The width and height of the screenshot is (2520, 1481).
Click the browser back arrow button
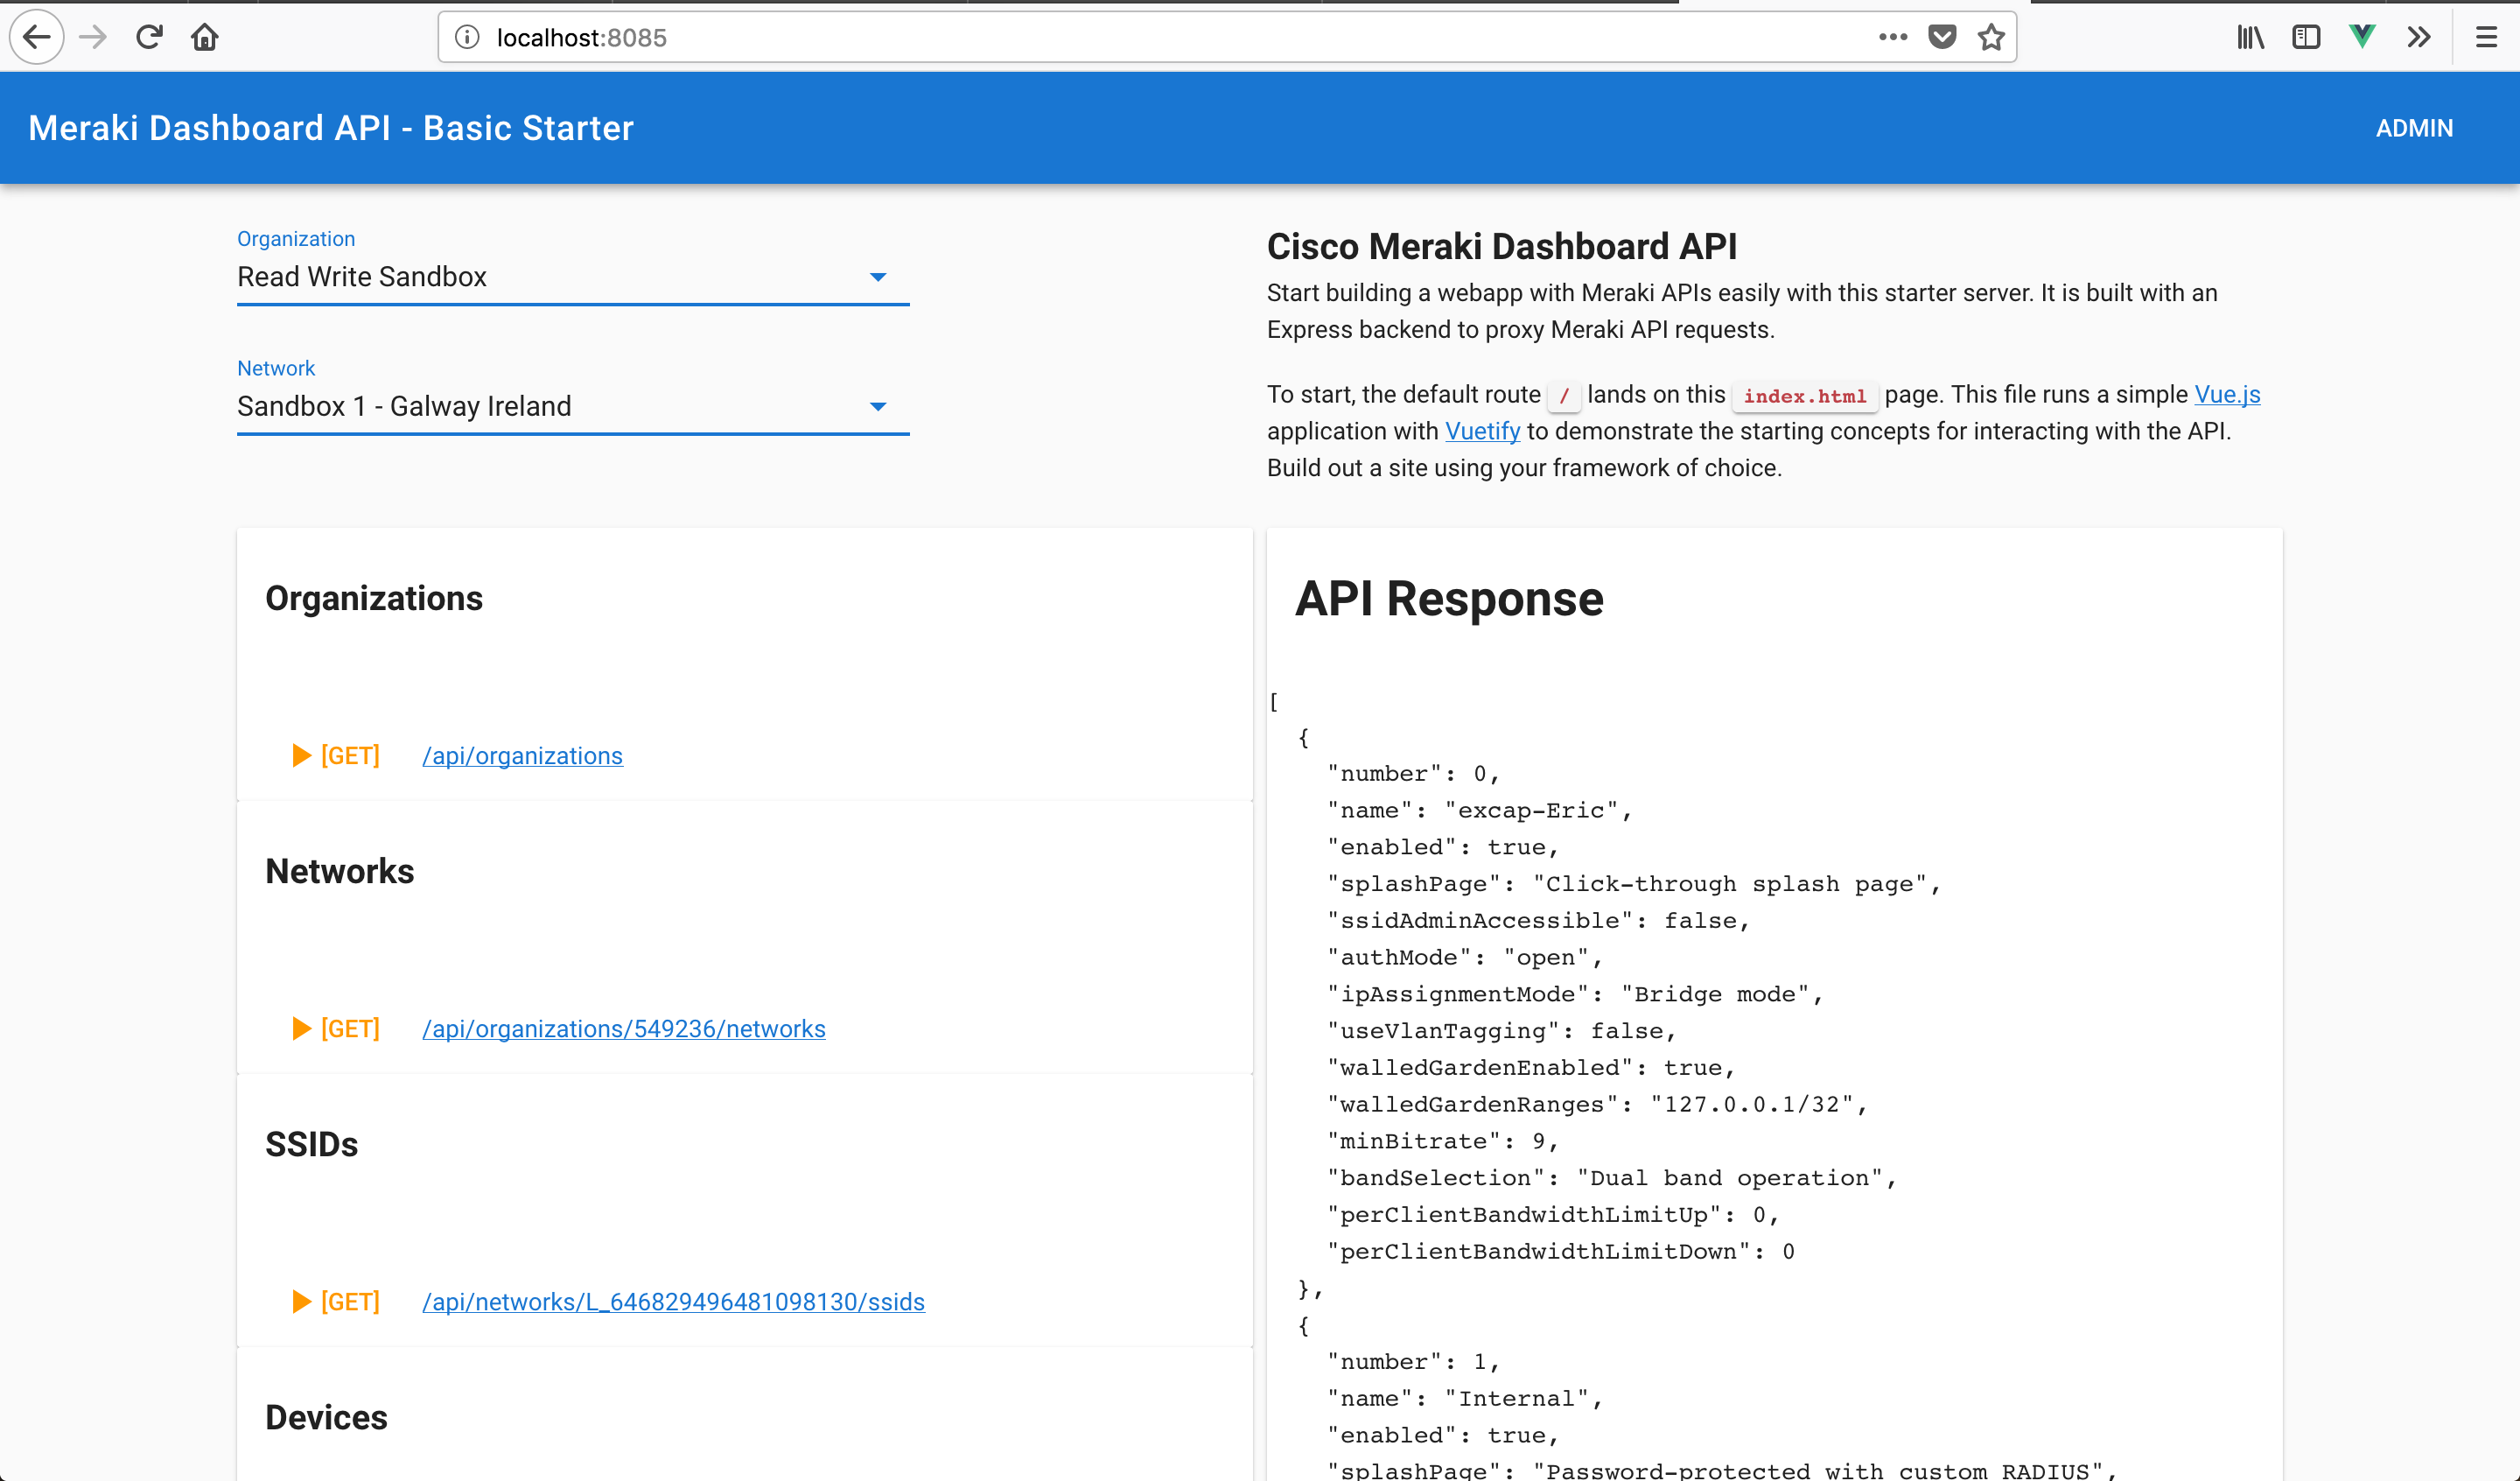pos(37,38)
